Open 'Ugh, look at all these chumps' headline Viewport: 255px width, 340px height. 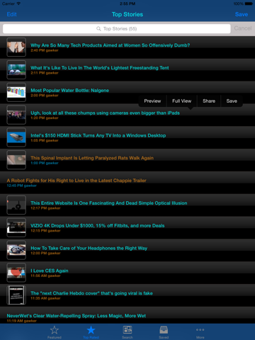[105, 113]
